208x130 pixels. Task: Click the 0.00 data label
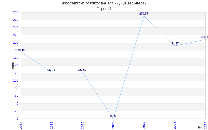tap(113, 116)
